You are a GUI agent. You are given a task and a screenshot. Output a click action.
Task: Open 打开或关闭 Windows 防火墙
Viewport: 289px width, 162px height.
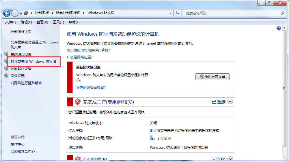click(x=33, y=61)
